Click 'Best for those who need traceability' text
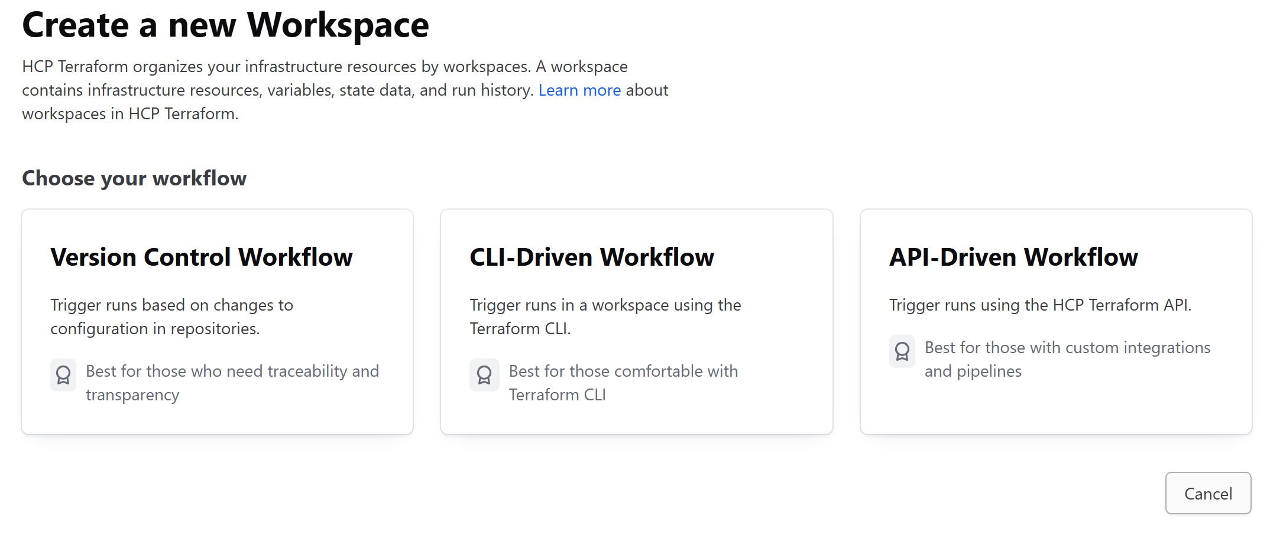 pyautogui.click(x=232, y=383)
